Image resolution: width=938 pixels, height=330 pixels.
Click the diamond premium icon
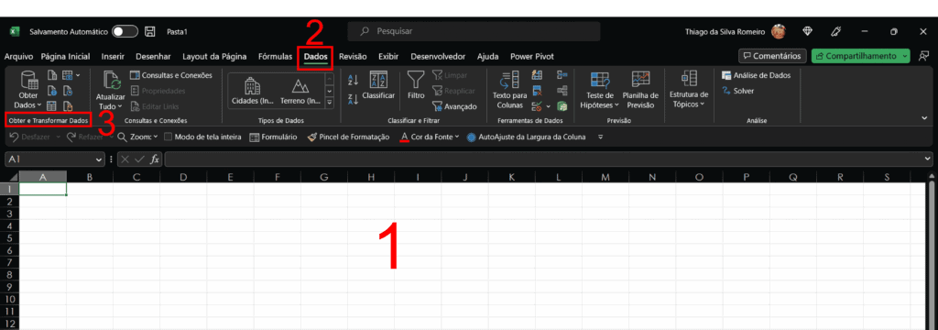[x=808, y=31]
